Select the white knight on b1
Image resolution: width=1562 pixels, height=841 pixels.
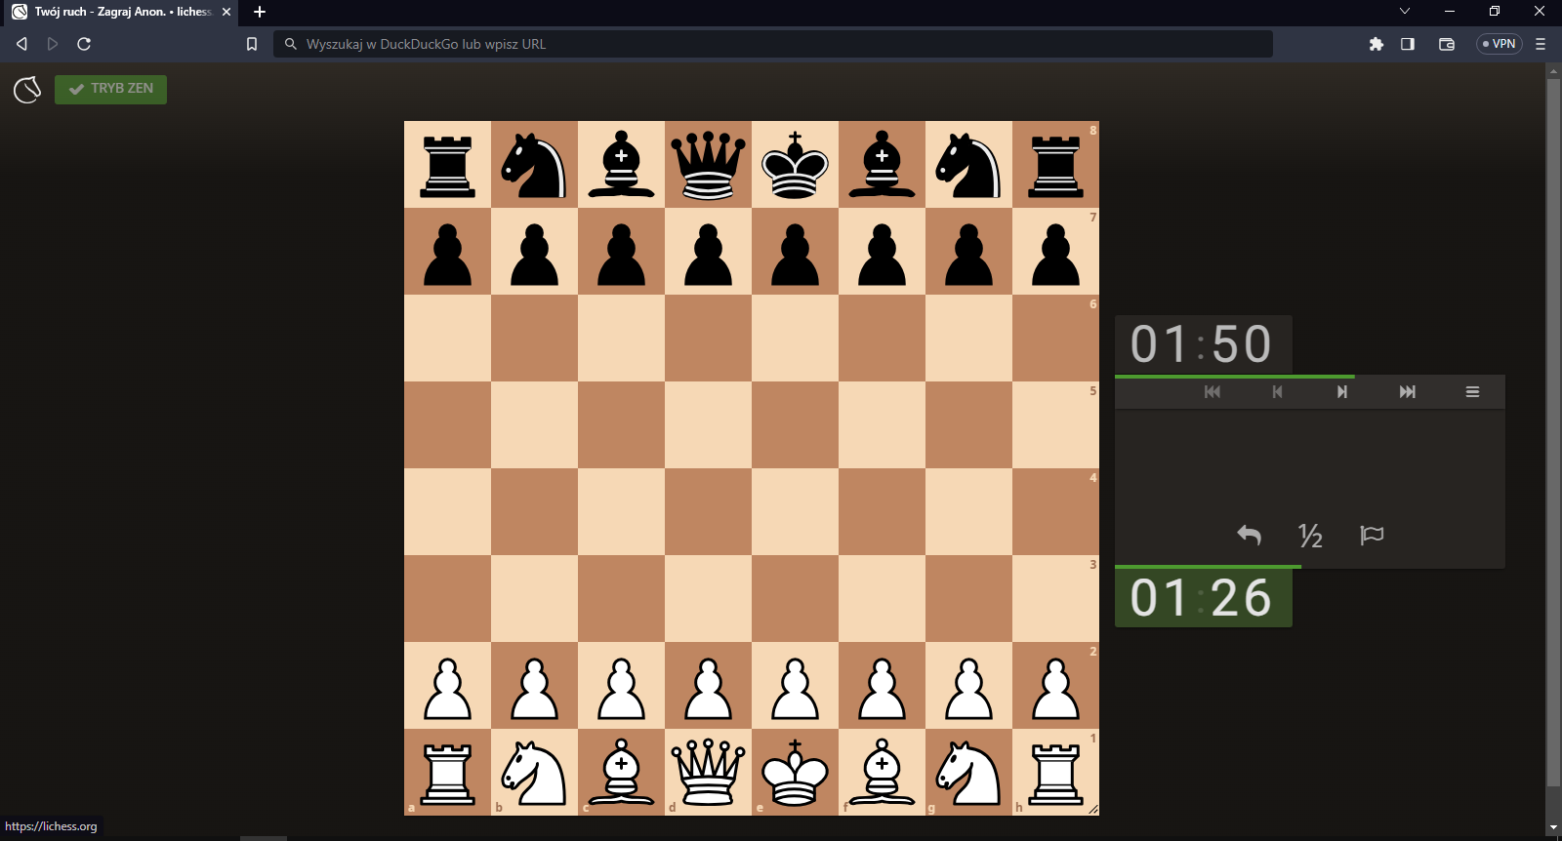534,772
